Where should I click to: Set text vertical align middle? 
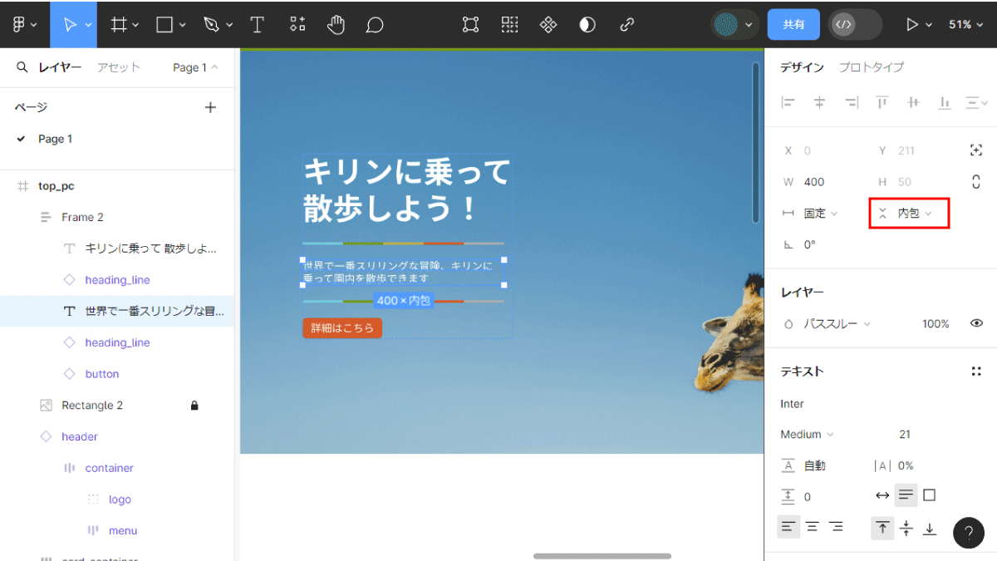[906, 527]
